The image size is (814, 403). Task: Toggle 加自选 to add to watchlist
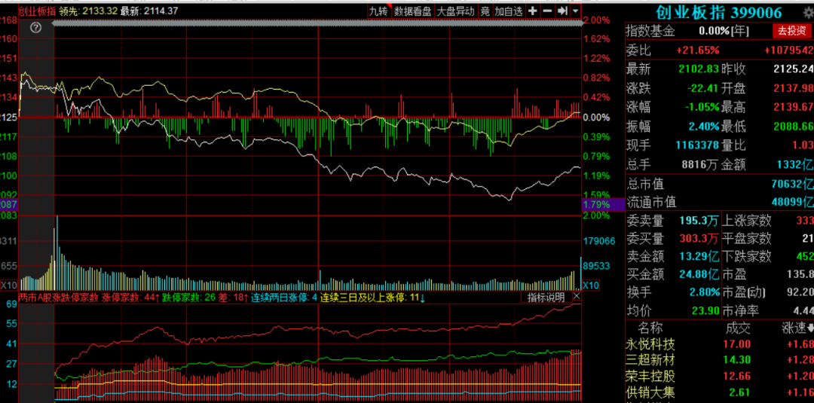click(x=509, y=11)
